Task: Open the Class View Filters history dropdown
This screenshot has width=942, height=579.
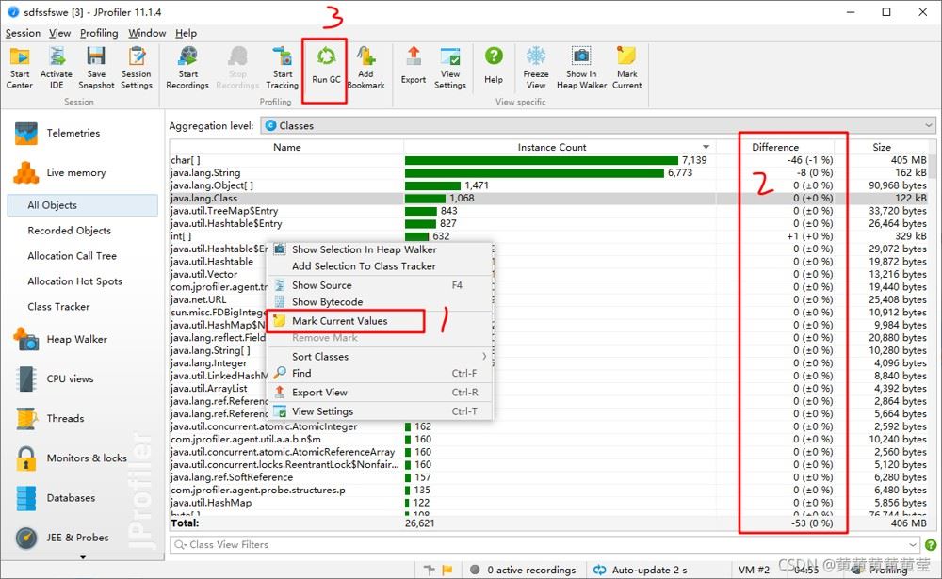Action: 913,545
